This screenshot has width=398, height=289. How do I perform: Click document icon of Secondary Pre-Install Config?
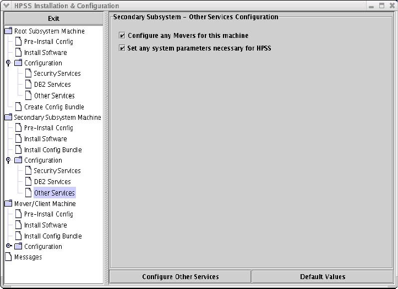[x=19, y=127]
